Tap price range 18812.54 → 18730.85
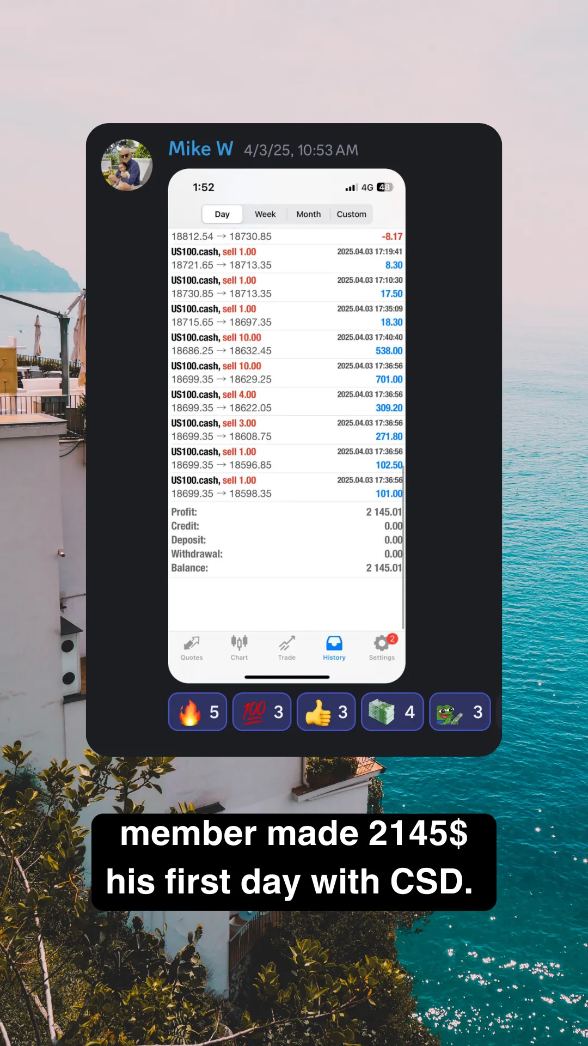588x1046 pixels. pyautogui.click(x=221, y=236)
